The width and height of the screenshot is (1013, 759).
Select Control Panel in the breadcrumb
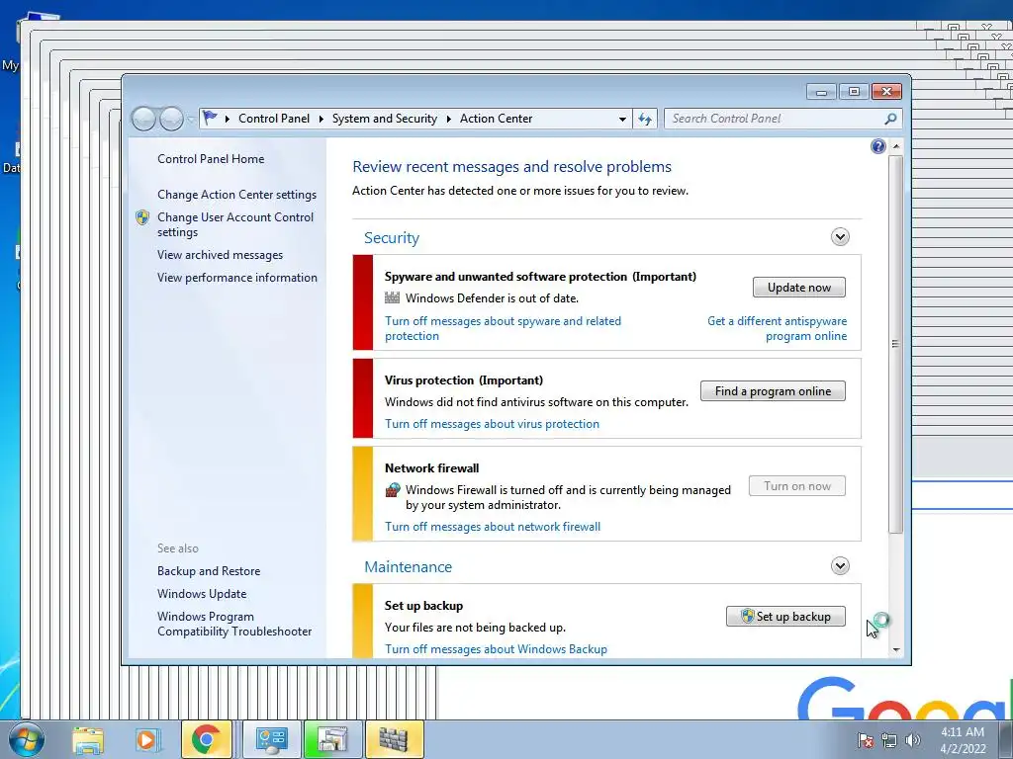click(274, 119)
